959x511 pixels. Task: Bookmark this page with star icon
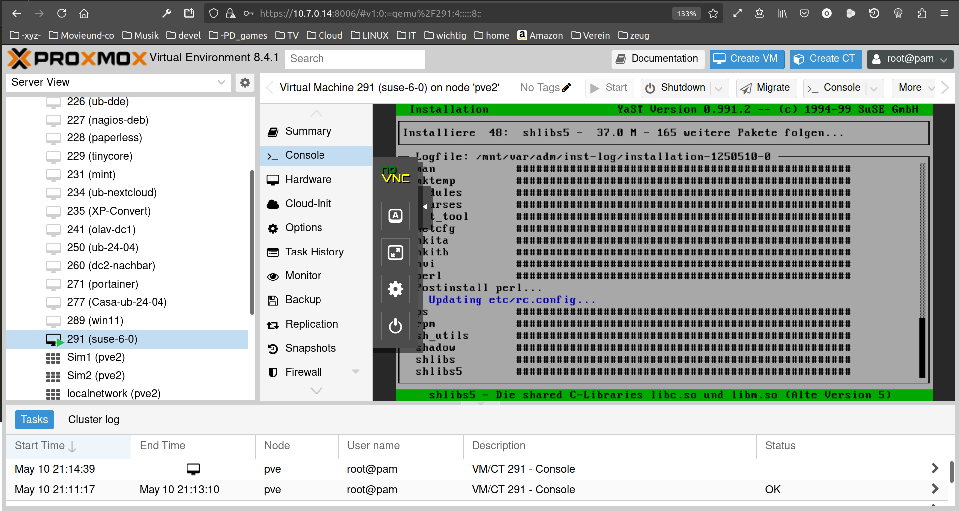[x=713, y=13]
